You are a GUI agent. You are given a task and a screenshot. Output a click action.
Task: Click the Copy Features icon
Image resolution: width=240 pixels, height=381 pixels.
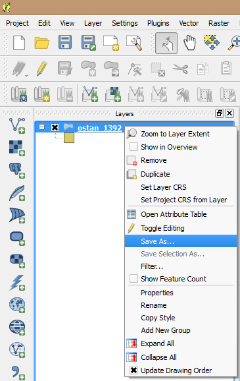[203, 69]
